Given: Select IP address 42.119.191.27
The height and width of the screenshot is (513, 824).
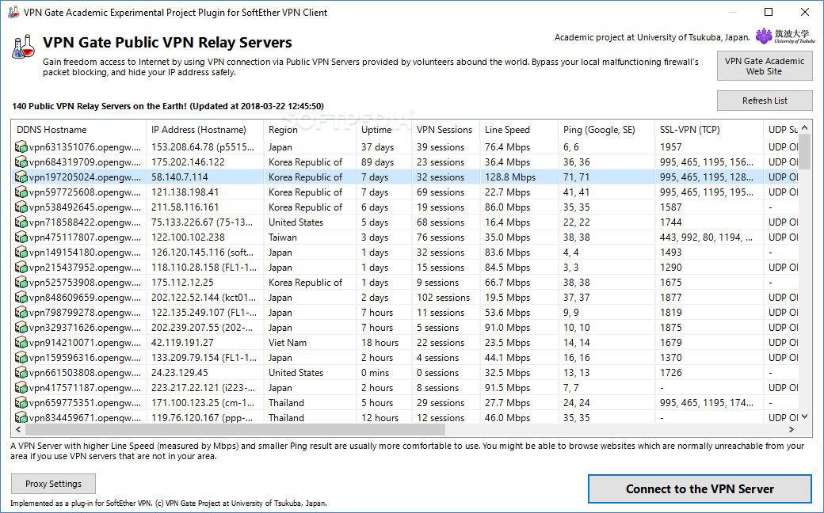Looking at the screenshot, I should pyautogui.click(x=182, y=343).
